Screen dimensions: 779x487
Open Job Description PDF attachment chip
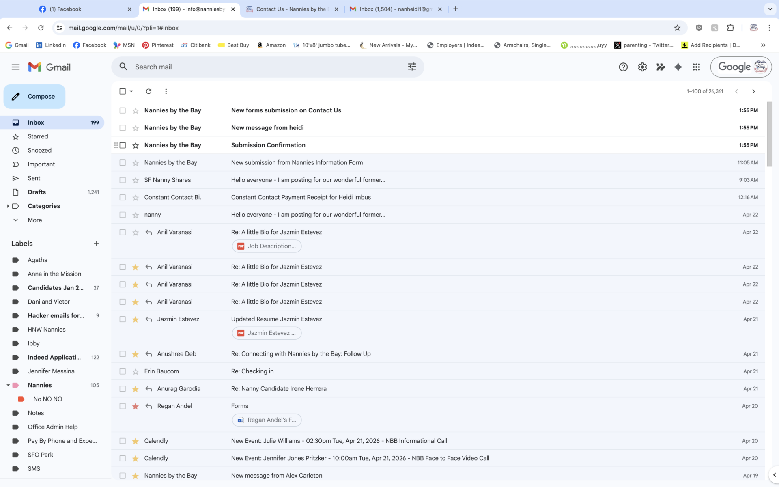pos(267,246)
